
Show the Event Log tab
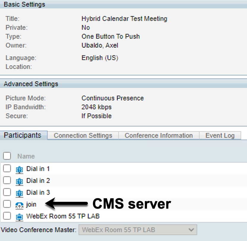tap(220, 135)
